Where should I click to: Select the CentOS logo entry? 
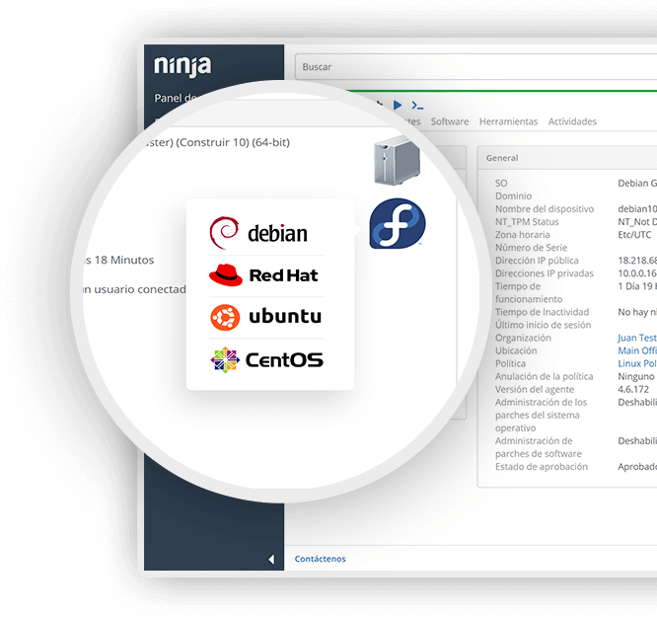pos(267,360)
